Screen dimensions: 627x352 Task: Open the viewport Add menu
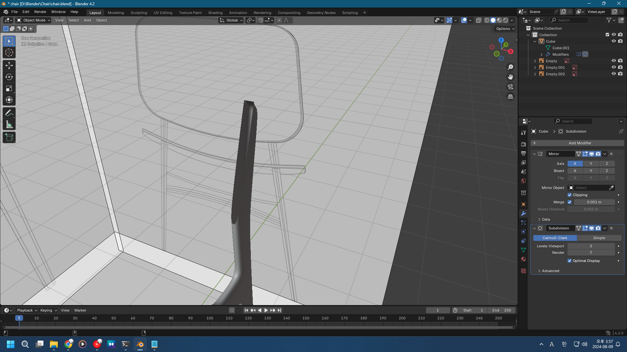click(x=88, y=20)
